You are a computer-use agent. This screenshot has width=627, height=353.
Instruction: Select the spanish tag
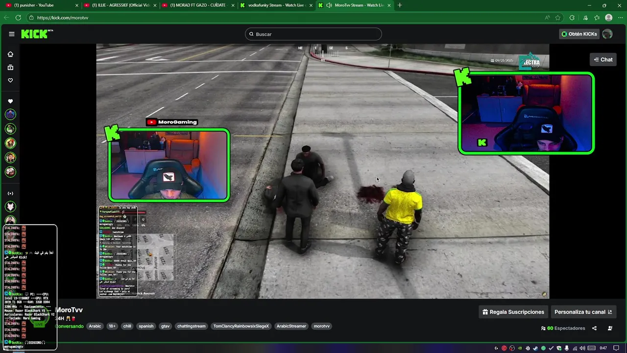tap(146, 326)
